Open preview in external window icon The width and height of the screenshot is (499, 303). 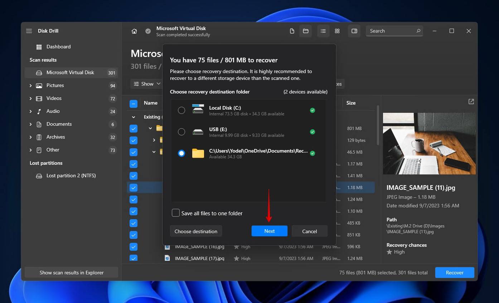(x=471, y=102)
